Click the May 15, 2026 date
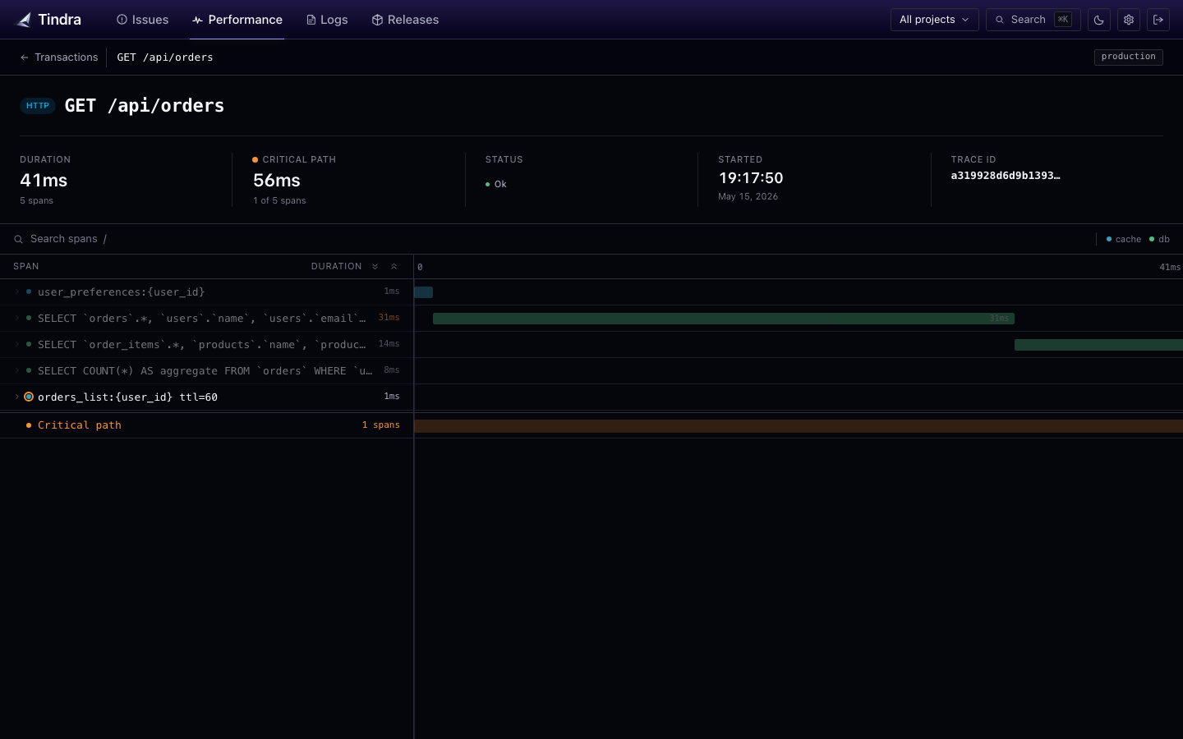Viewport: 1183px width, 739px height. pos(748,197)
